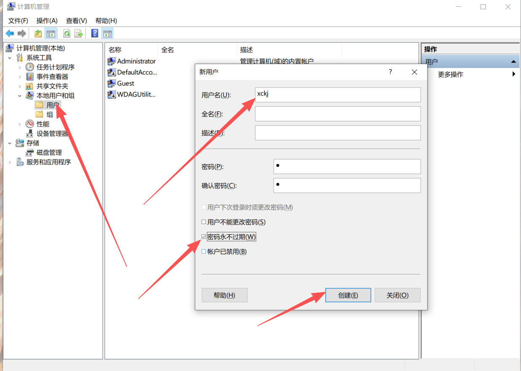521x371 pixels.
Task: Expand 服务和应用程序 tree node
Action: pyautogui.click(x=10, y=162)
